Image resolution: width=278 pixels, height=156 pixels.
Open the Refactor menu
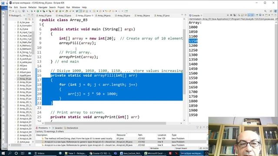click(x=32, y=7)
